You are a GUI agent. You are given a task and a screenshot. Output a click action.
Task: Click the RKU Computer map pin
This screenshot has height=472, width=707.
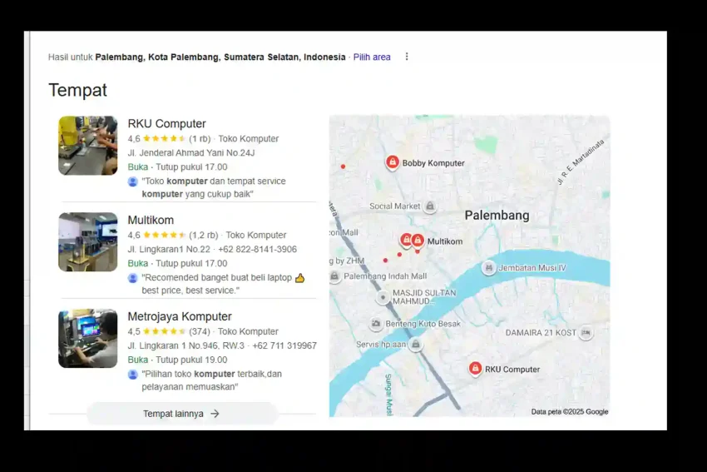475,369
